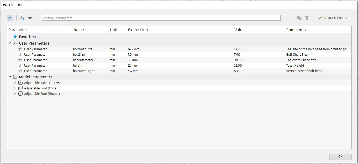Image resolution: width=359 pixels, height=164 pixels.
Task: Click the 7.9 mm expression cell
Action: click(x=133, y=54)
